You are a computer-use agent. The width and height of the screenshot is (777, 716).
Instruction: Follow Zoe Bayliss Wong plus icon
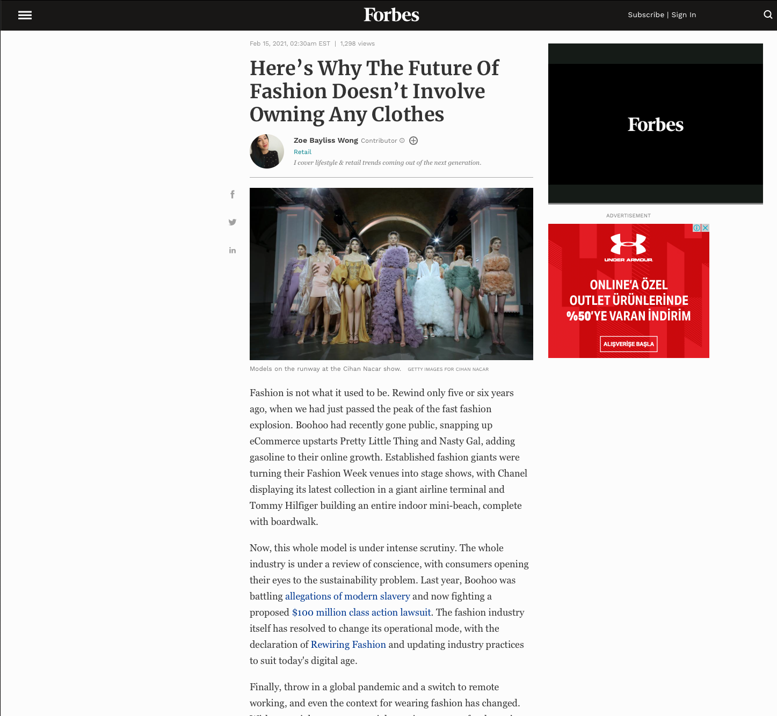(x=413, y=141)
